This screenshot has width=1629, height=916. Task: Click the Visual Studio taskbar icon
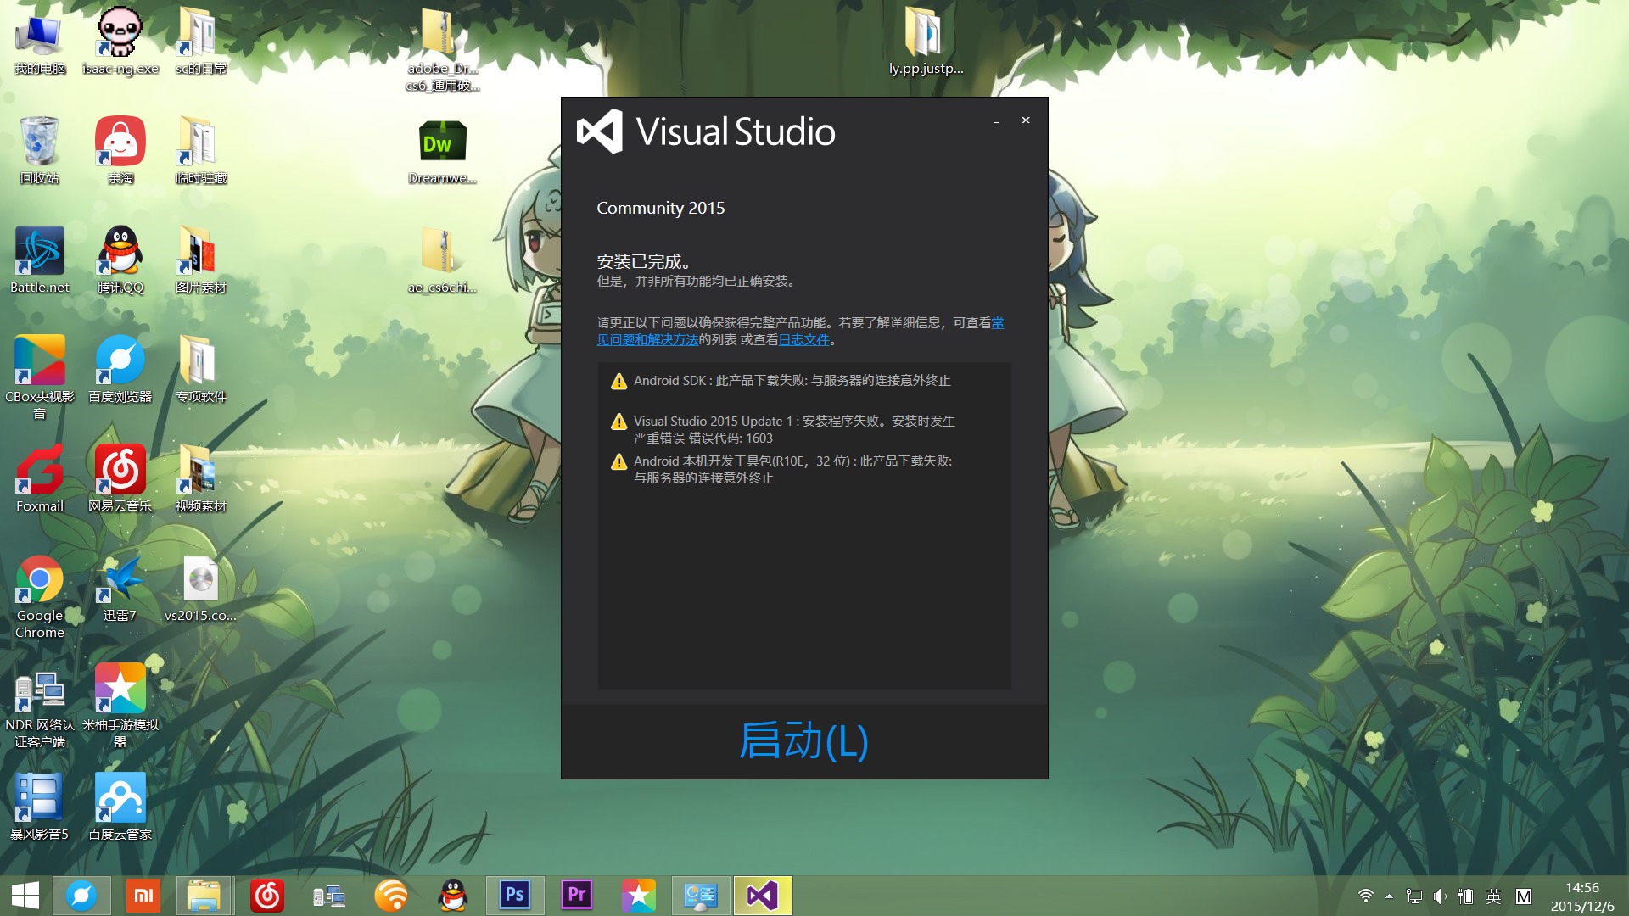tap(762, 896)
